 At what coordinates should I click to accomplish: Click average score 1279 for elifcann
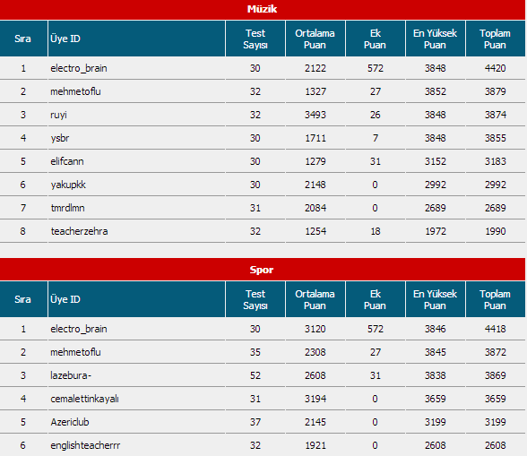coord(315,161)
